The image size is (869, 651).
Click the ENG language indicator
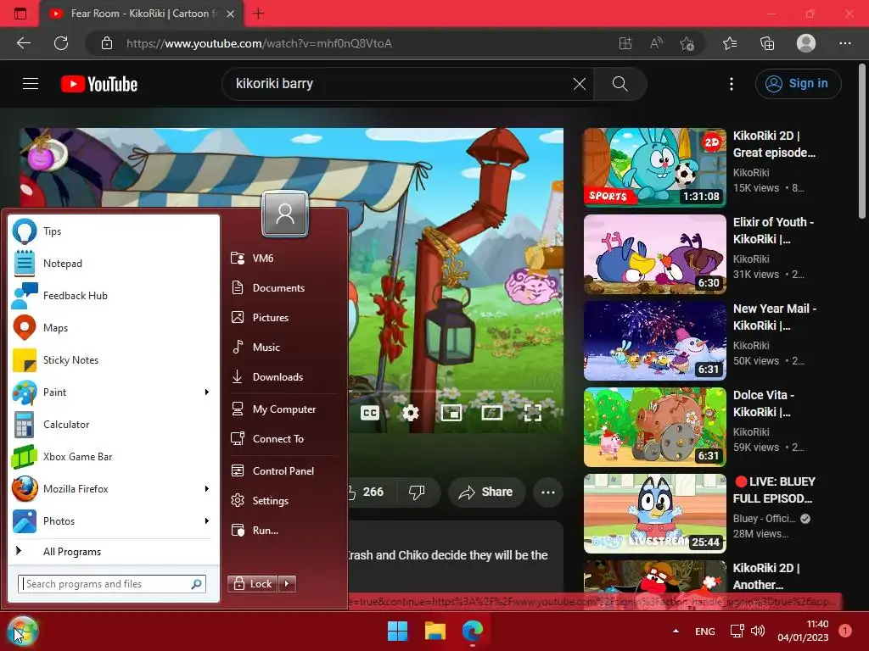[705, 632]
